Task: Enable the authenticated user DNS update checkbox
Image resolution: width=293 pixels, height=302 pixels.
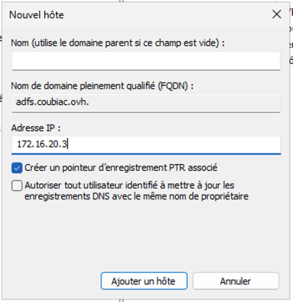Action: point(17,186)
